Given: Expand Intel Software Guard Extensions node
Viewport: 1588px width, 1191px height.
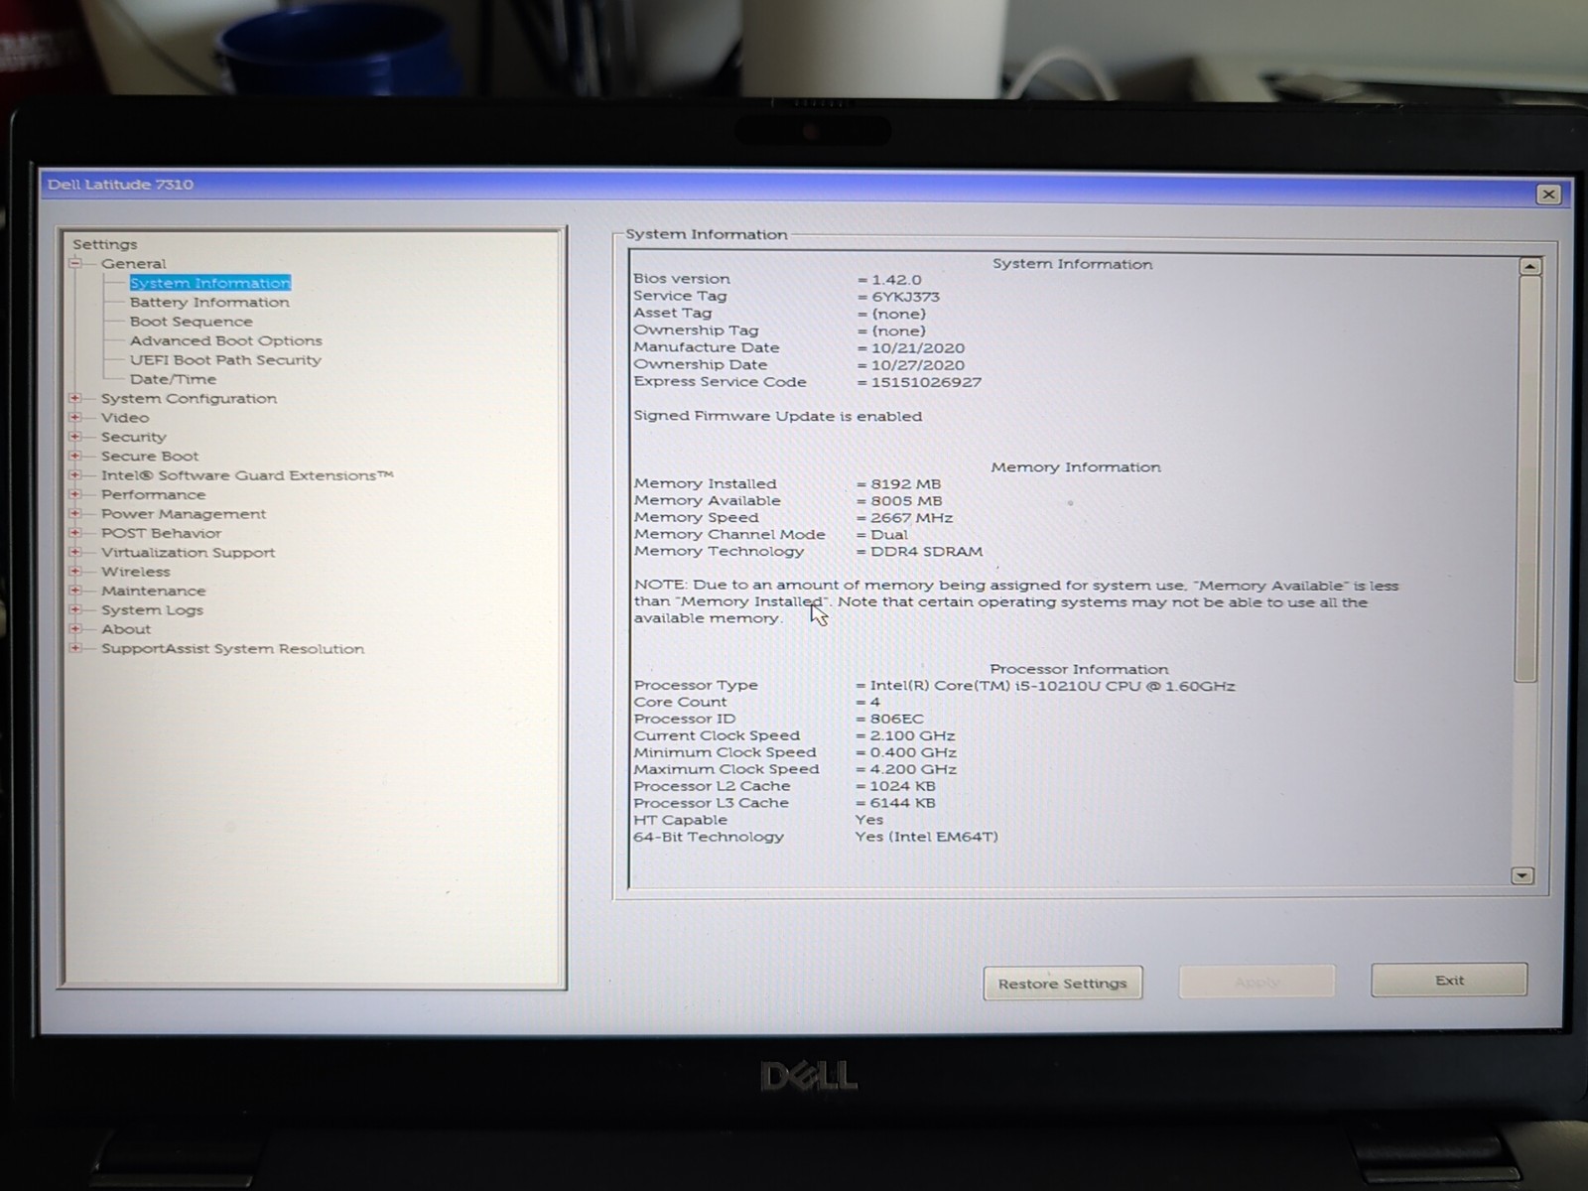Looking at the screenshot, I should click(x=74, y=475).
